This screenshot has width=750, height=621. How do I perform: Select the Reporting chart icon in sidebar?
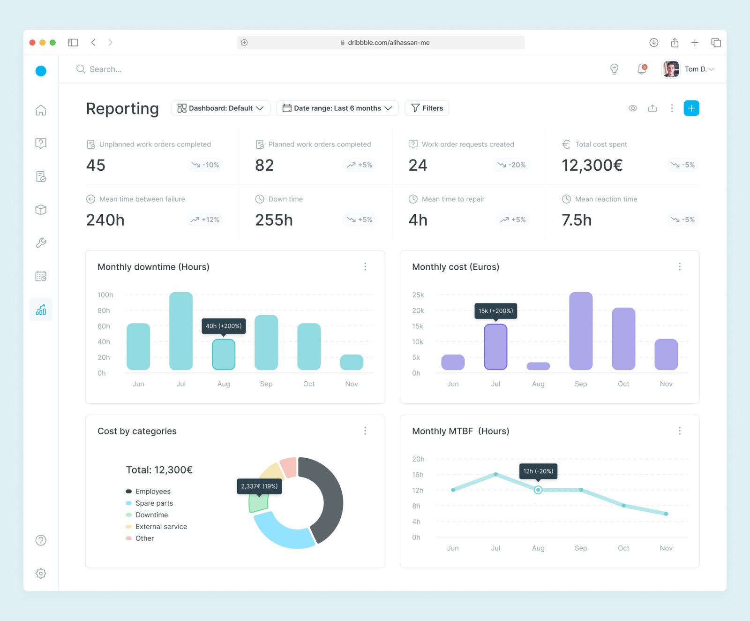(41, 310)
